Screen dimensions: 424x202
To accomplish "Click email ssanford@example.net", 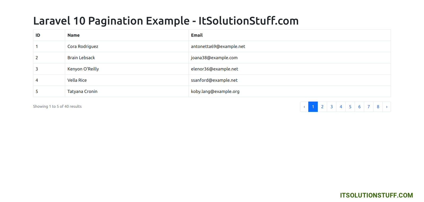I will tap(214, 80).
